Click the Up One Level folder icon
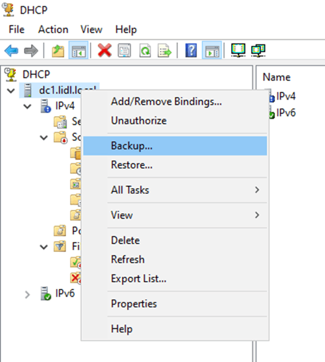Image resolution: width=325 pixels, height=362 pixels. 58,51
